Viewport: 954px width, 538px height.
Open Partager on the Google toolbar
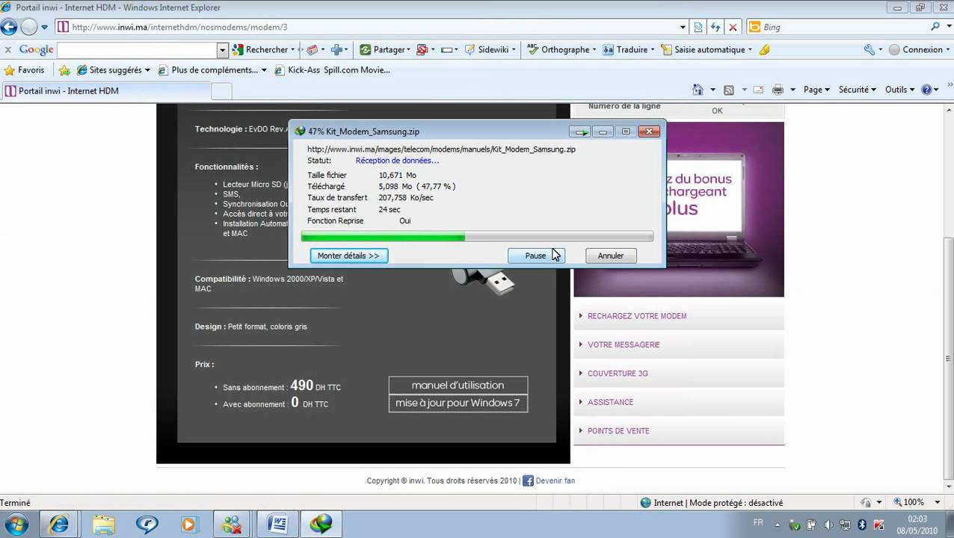(385, 49)
